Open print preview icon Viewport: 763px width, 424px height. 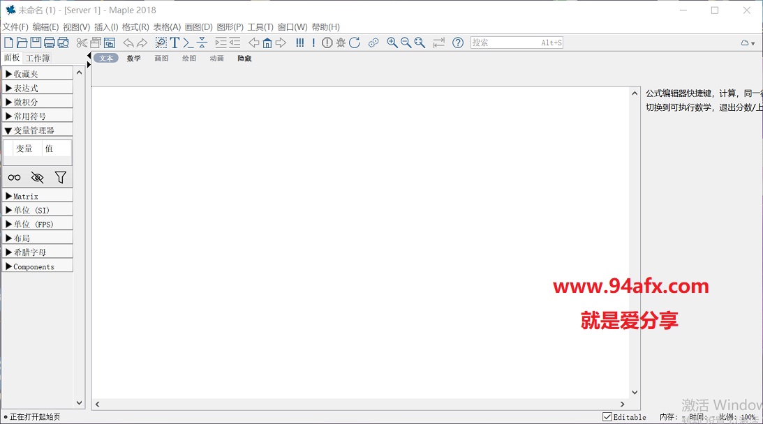64,43
